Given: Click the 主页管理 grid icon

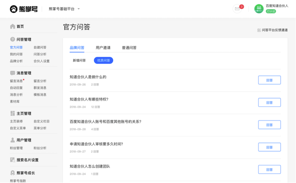Looking at the screenshot, I should click(13, 113).
